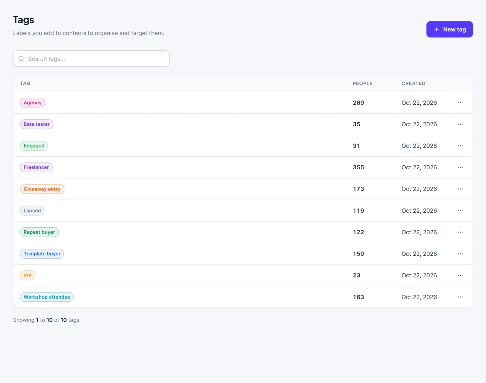Screen dimensions: 486x383
Task: Select the VIP tag pill
Action: pos(28,275)
